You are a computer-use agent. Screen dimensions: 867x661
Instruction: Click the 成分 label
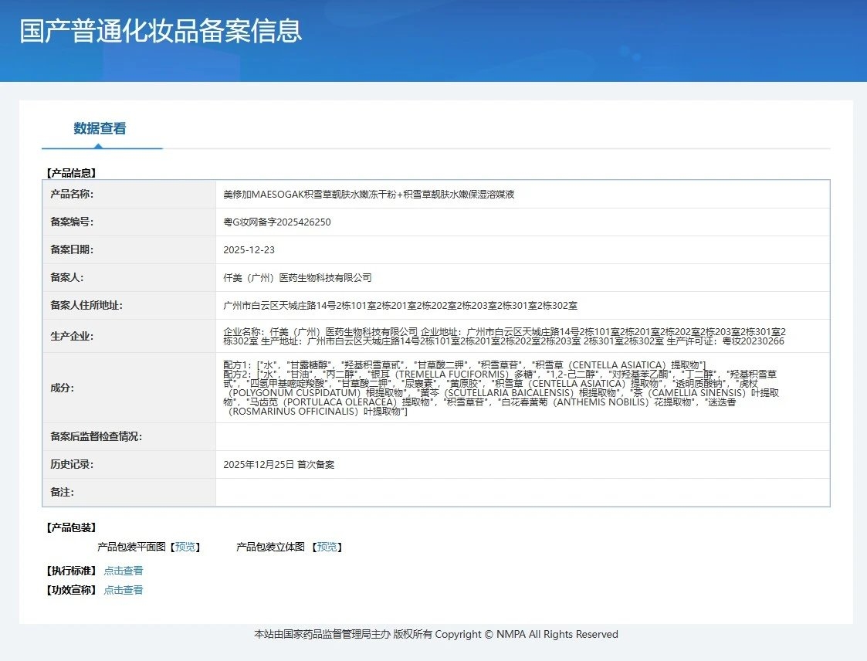(x=62, y=388)
